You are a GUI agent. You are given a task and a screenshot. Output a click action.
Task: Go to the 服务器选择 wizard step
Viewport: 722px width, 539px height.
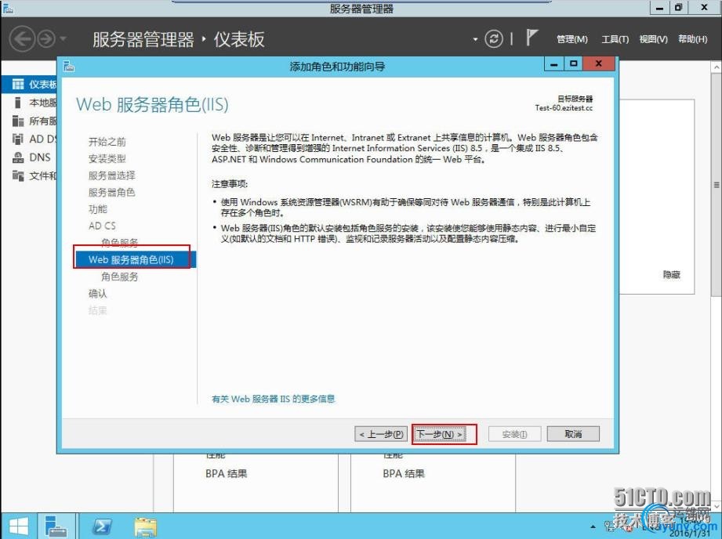pyautogui.click(x=112, y=175)
